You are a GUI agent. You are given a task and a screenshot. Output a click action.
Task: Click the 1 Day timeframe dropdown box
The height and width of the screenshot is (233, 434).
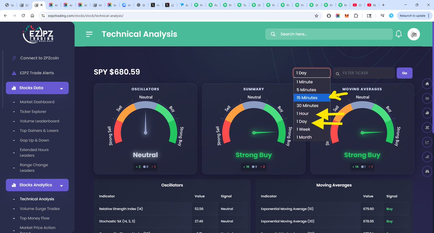coord(312,73)
